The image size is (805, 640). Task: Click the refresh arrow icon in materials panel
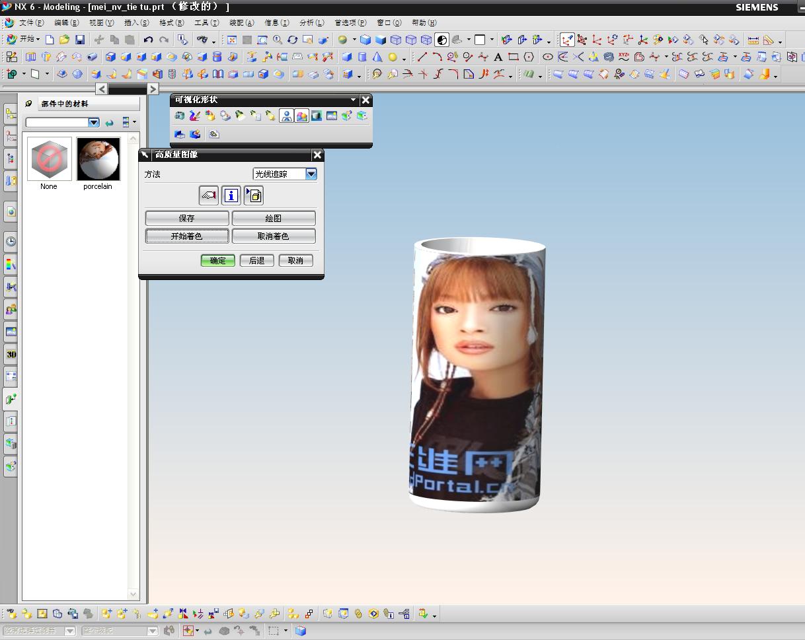click(x=110, y=122)
